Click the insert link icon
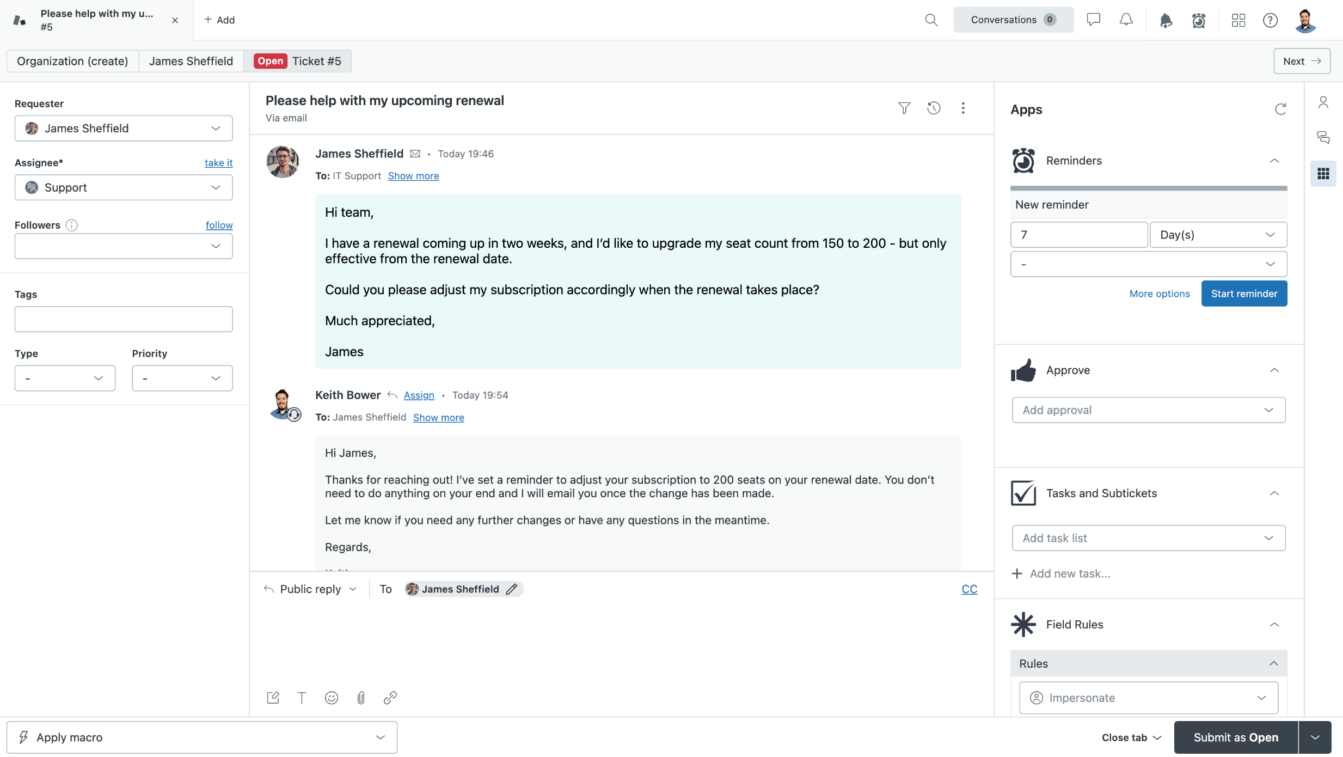Image resolution: width=1343 pixels, height=757 pixels. click(x=390, y=698)
